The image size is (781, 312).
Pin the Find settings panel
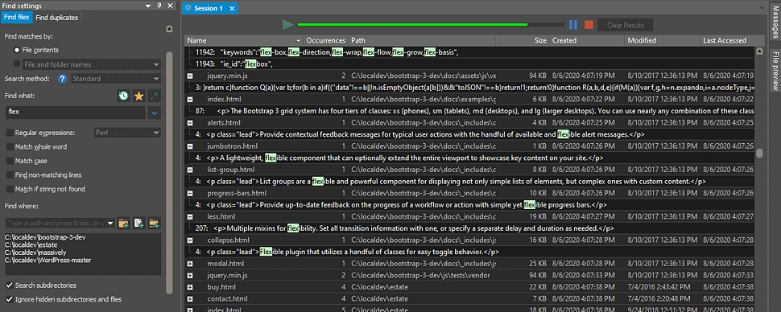click(x=159, y=6)
